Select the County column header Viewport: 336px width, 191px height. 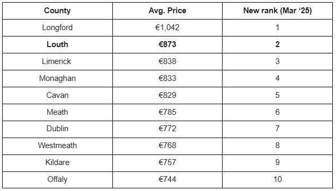pos(57,11)
